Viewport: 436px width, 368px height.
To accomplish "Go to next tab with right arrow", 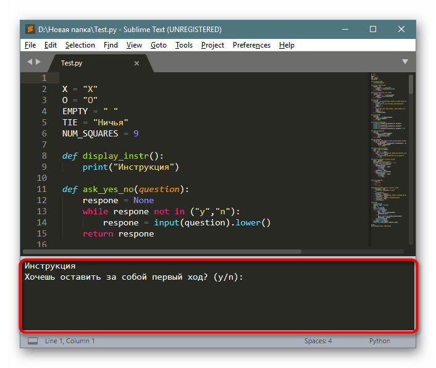I will (38, 62).
